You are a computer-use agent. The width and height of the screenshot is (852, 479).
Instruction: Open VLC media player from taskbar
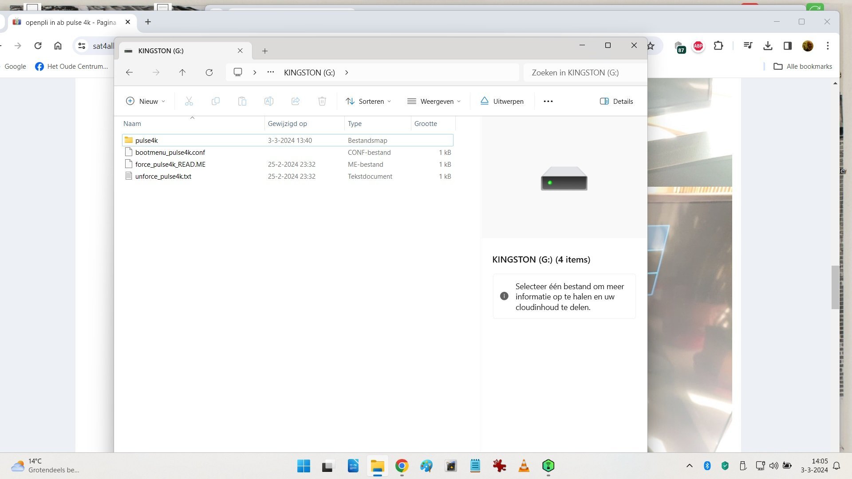[x=524, y=466]
